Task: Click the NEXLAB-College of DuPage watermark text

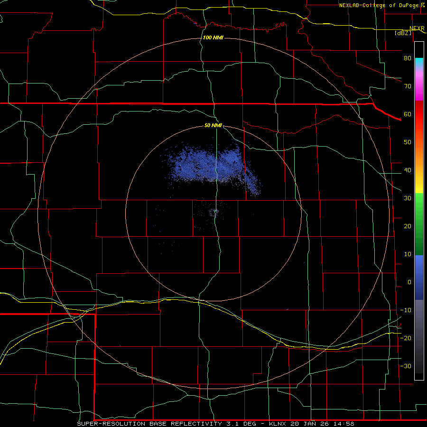Action: coord(379,5)
